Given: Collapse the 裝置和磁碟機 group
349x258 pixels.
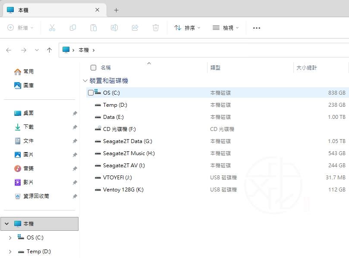Looking at the screenshot, I should (x=85, y=81).
